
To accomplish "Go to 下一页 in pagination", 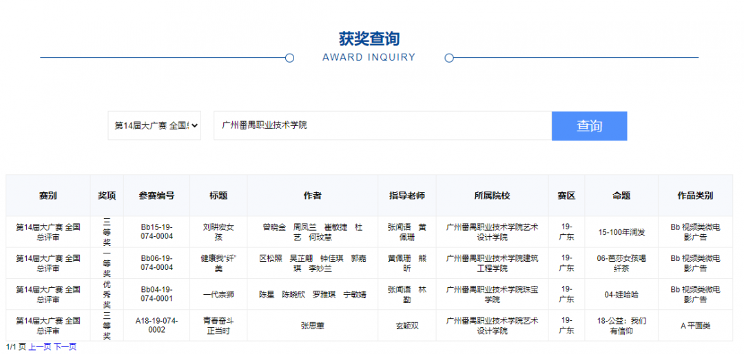I will (65, 347).
